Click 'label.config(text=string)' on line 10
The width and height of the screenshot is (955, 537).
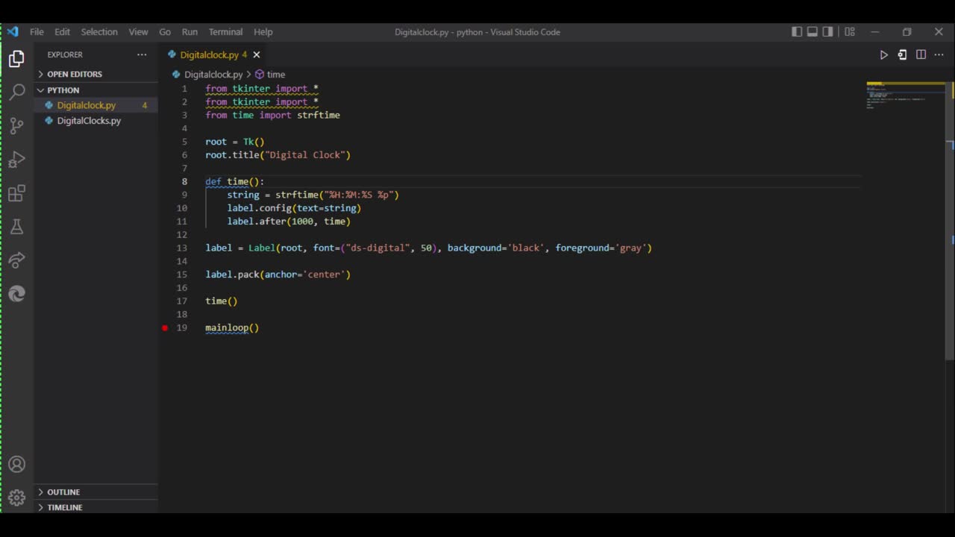click(x=294, y=208)
